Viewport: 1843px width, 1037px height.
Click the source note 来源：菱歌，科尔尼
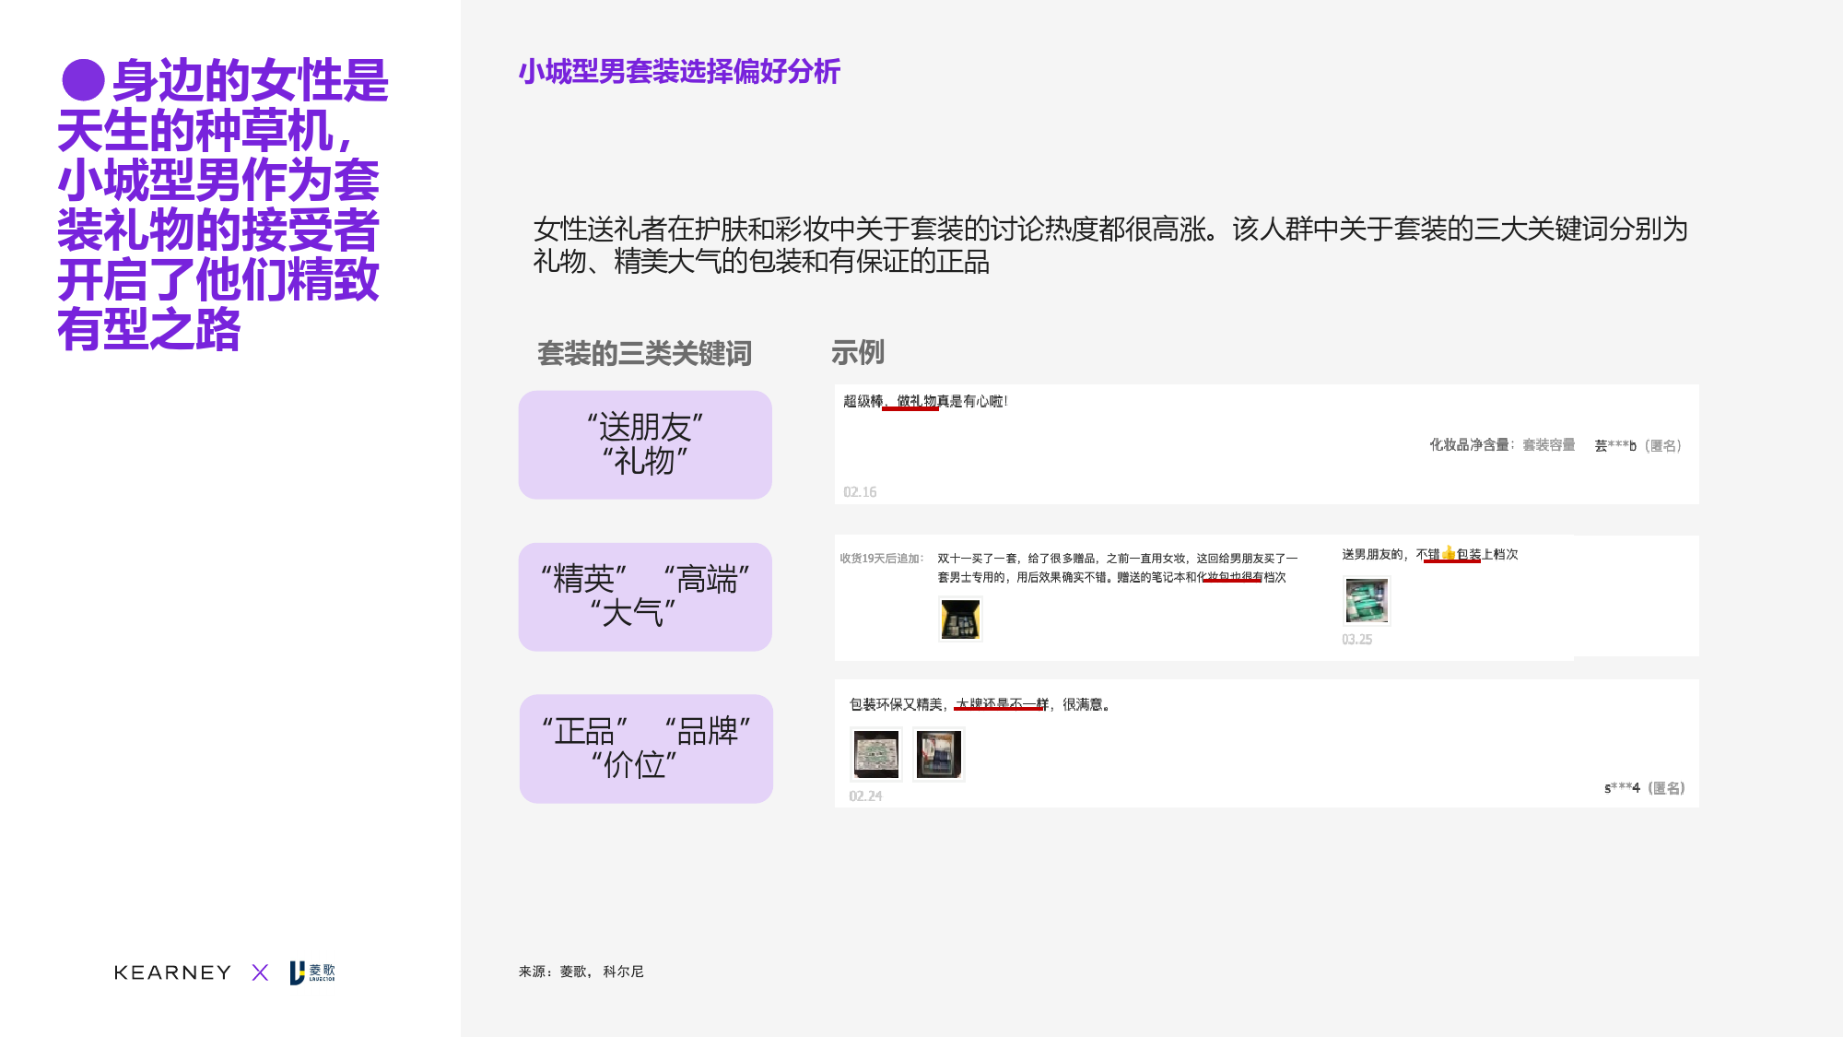[x=581, y=972]
